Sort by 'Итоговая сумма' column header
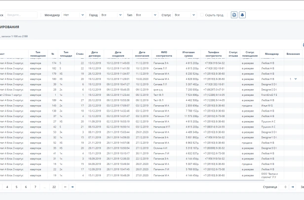This screenshot has height=200, width=304. (x=188, y=53)
